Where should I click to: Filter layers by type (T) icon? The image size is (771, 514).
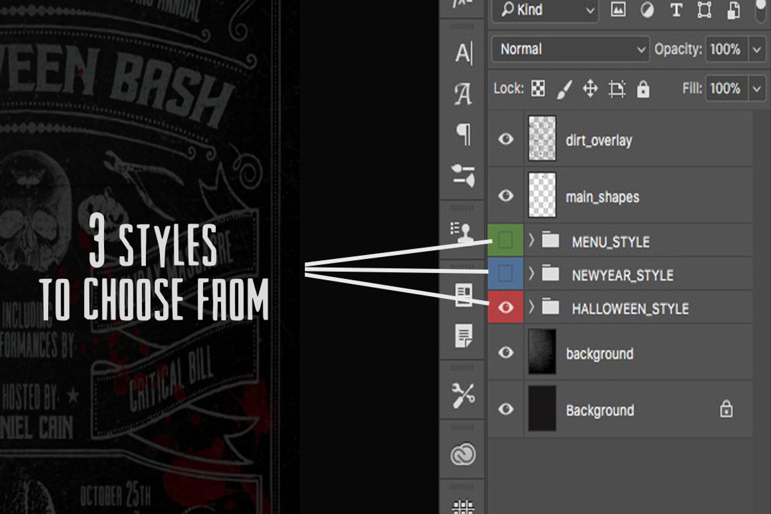tap(676, 10)
